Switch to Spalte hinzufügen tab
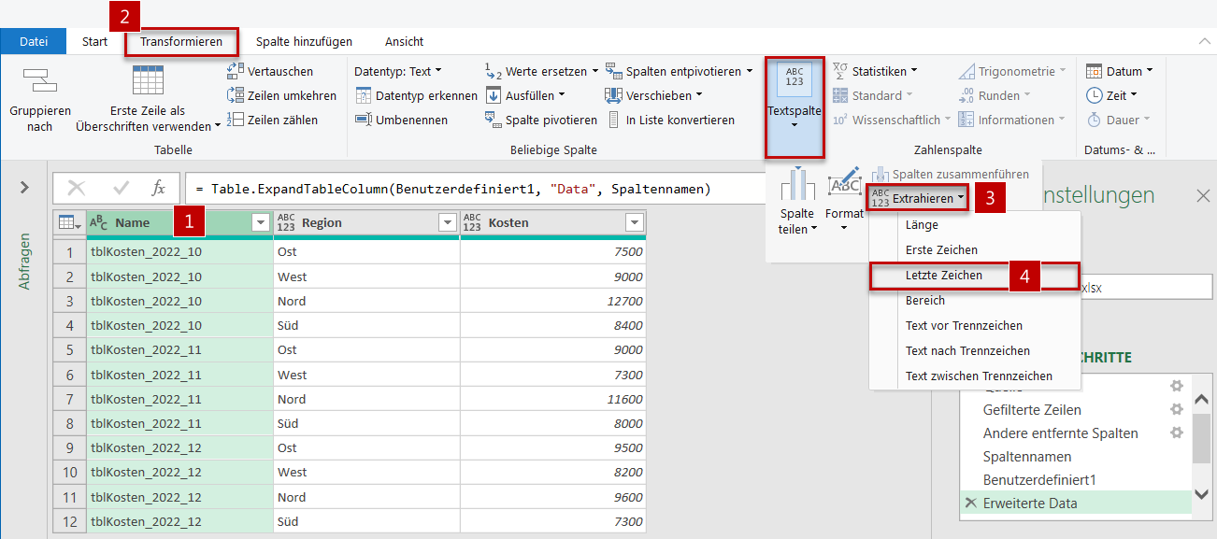Viewport: 1217px width, 539px height. [x=304, y=41]
